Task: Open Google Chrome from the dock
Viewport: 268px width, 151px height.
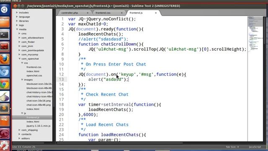Action: (x=5, y=84)
